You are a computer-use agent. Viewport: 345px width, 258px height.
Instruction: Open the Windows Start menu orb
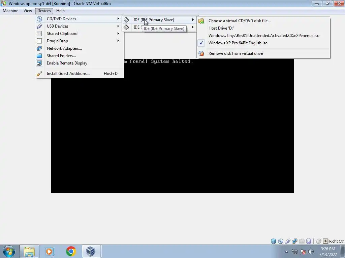coord(9,251)
